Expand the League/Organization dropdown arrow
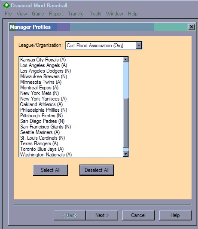The height and width of the screenshot is (229, 198). [139, 45]
